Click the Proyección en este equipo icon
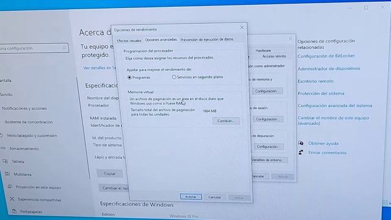This screenshot has height=220, width=391. [10, 186]
